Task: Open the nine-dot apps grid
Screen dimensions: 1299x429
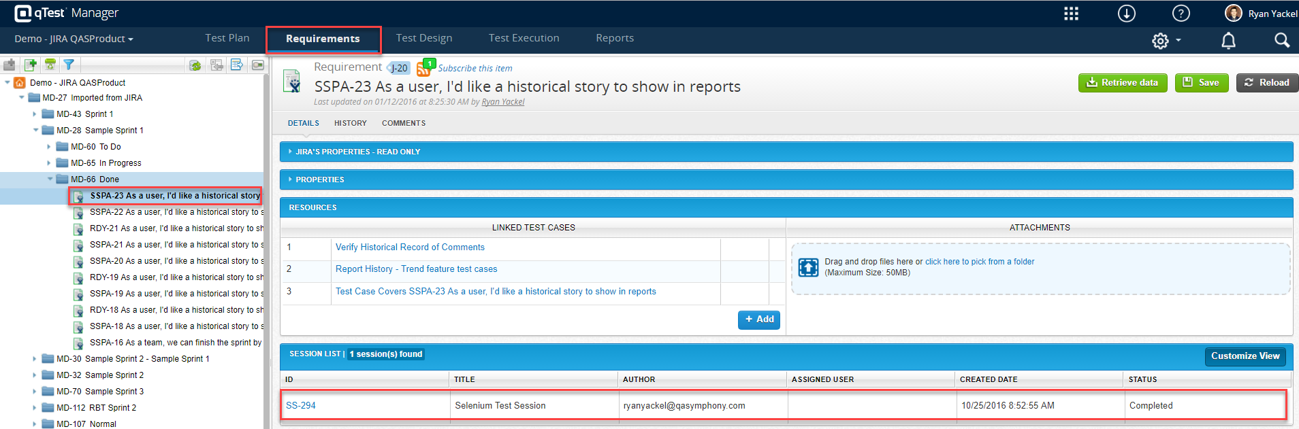Action: [1071, 14]
